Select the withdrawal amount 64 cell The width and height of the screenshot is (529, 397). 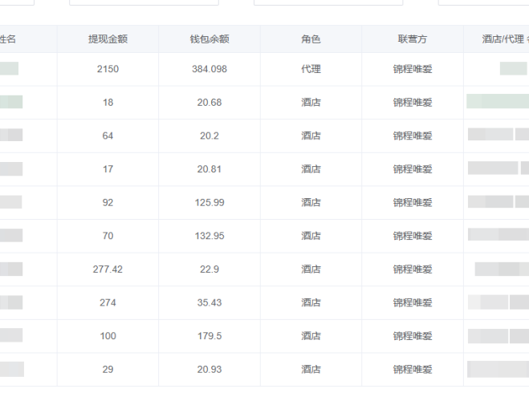pos(108,136)
